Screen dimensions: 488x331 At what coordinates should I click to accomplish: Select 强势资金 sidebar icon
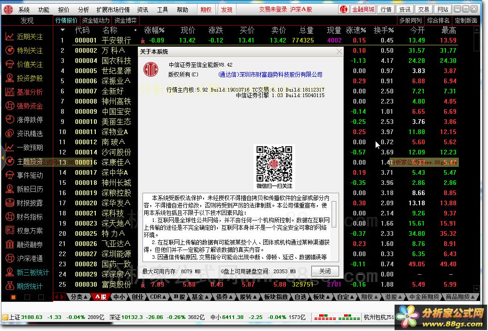tap(9, 106)
